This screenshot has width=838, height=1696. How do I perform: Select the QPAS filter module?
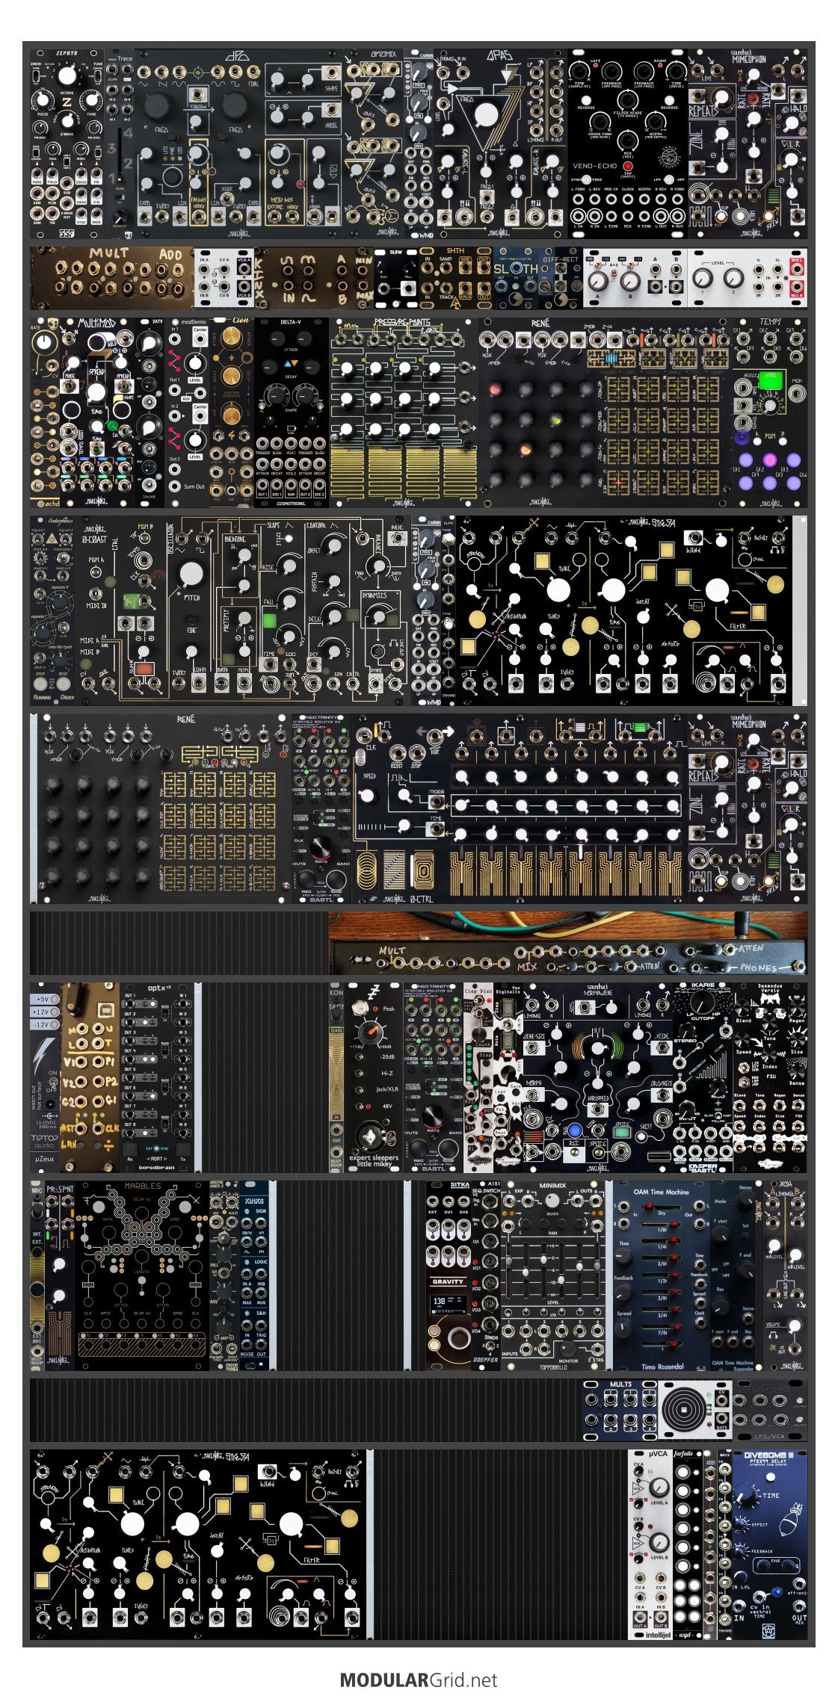(501, 144)
